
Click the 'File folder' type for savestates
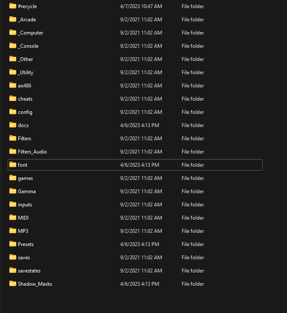(x=193, y=271)
